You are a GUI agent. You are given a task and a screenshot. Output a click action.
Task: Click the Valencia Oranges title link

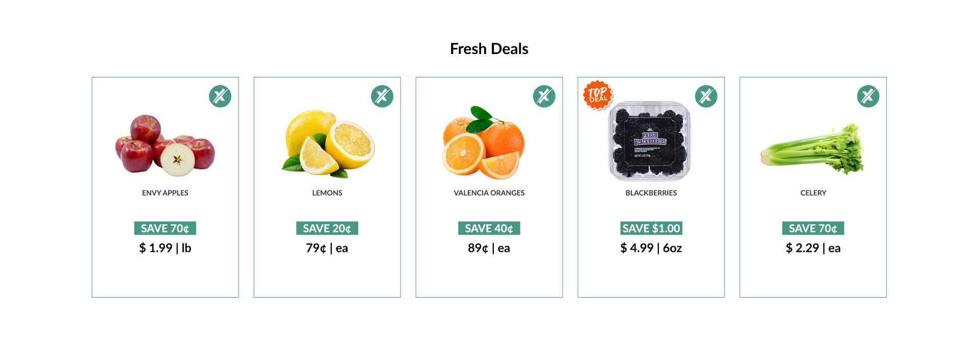click(489, 193)
